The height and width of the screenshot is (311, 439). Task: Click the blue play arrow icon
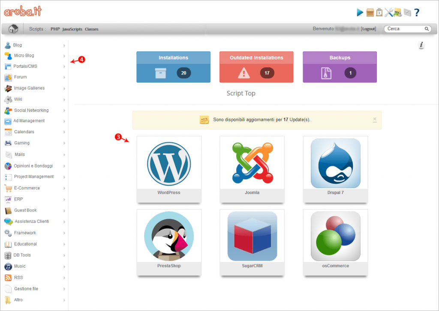click(360, 12)
